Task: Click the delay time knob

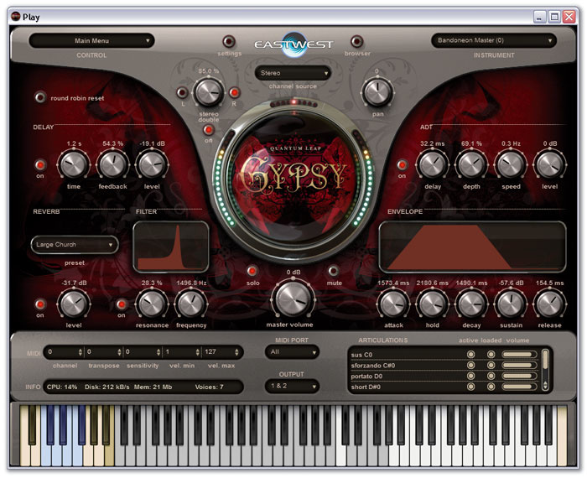Action: click(x=74, y=164)
